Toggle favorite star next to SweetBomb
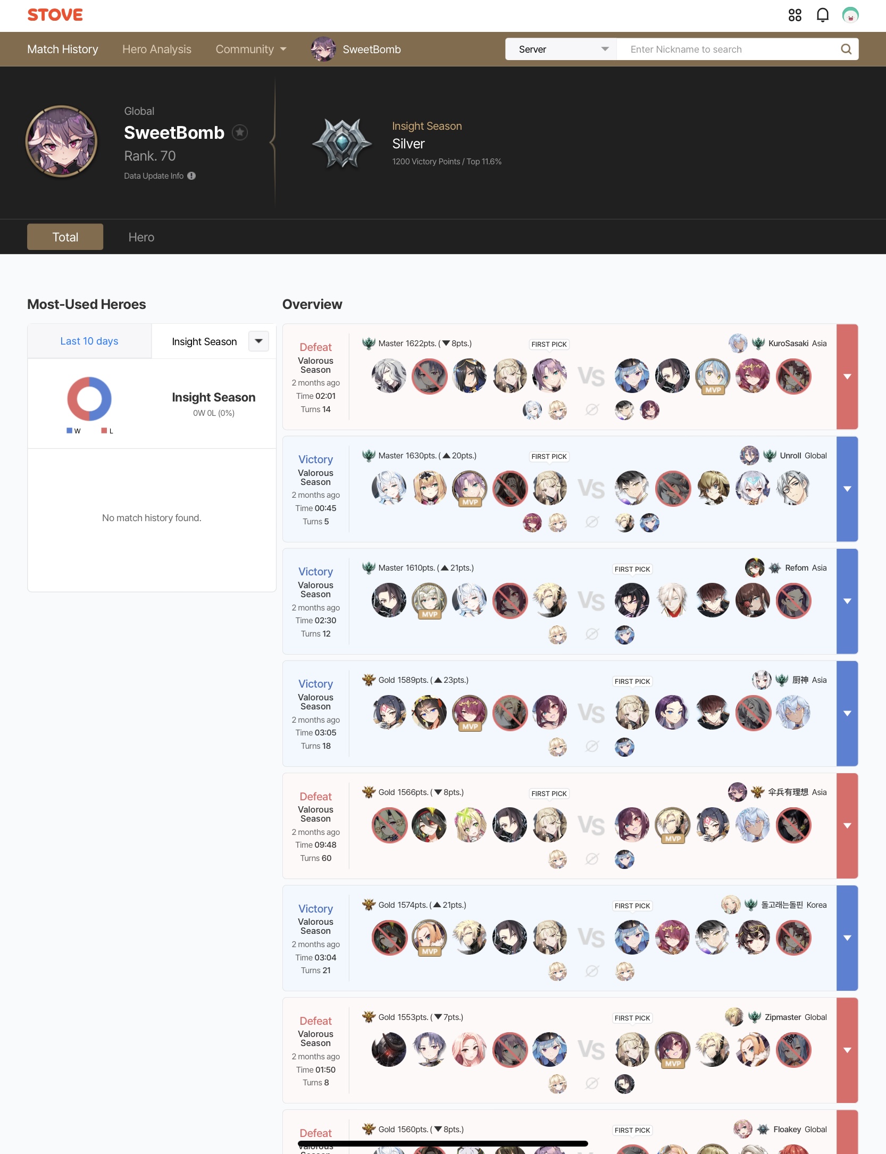 tap(240, 132)
